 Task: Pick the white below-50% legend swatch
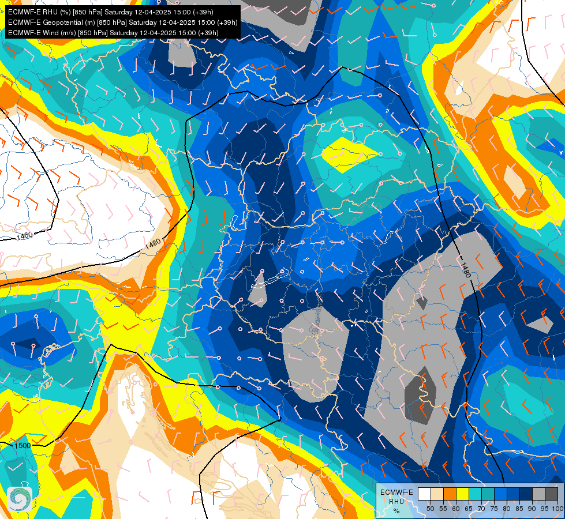pos(424,494)
